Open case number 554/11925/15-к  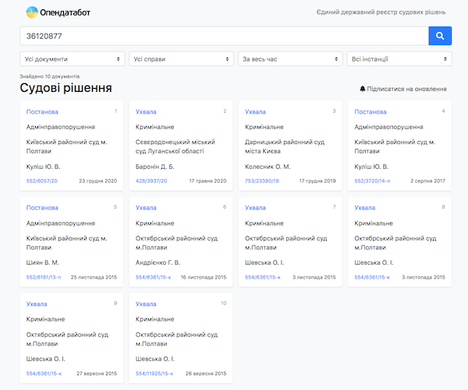[155, 373]
